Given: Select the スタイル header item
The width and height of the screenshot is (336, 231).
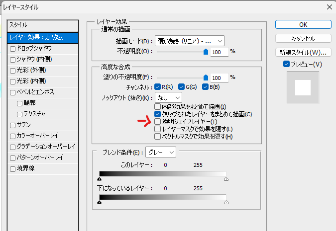Looking at the screenshot, I should 43,25.
